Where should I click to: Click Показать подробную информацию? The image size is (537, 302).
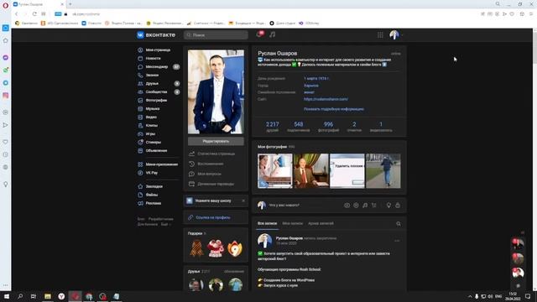[x=334, y=109]
